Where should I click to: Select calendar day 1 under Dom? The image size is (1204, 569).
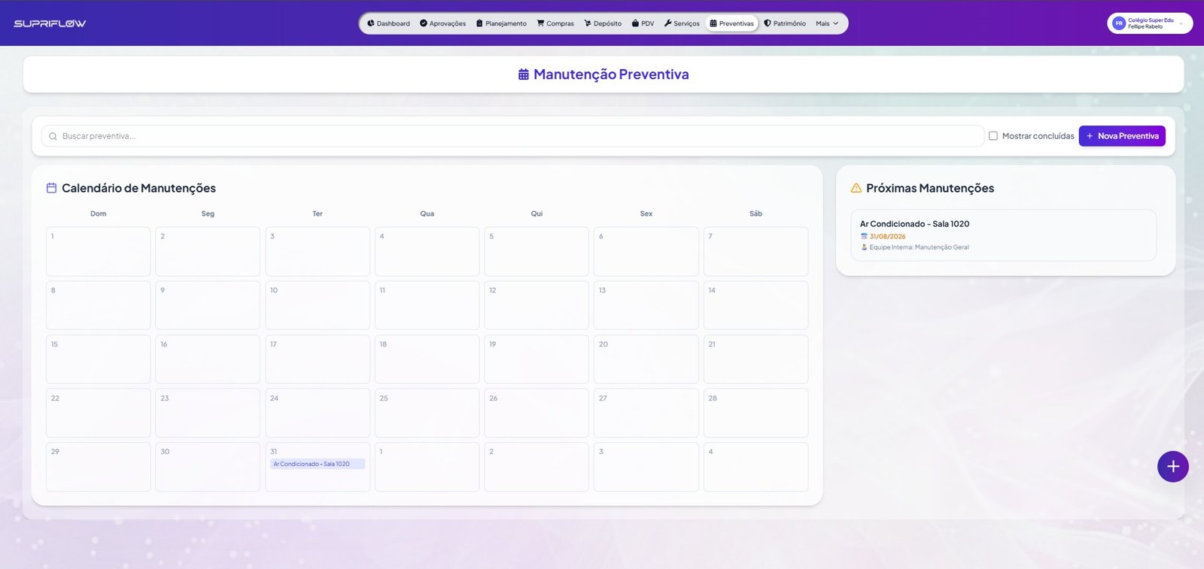[x=99, y=252]
